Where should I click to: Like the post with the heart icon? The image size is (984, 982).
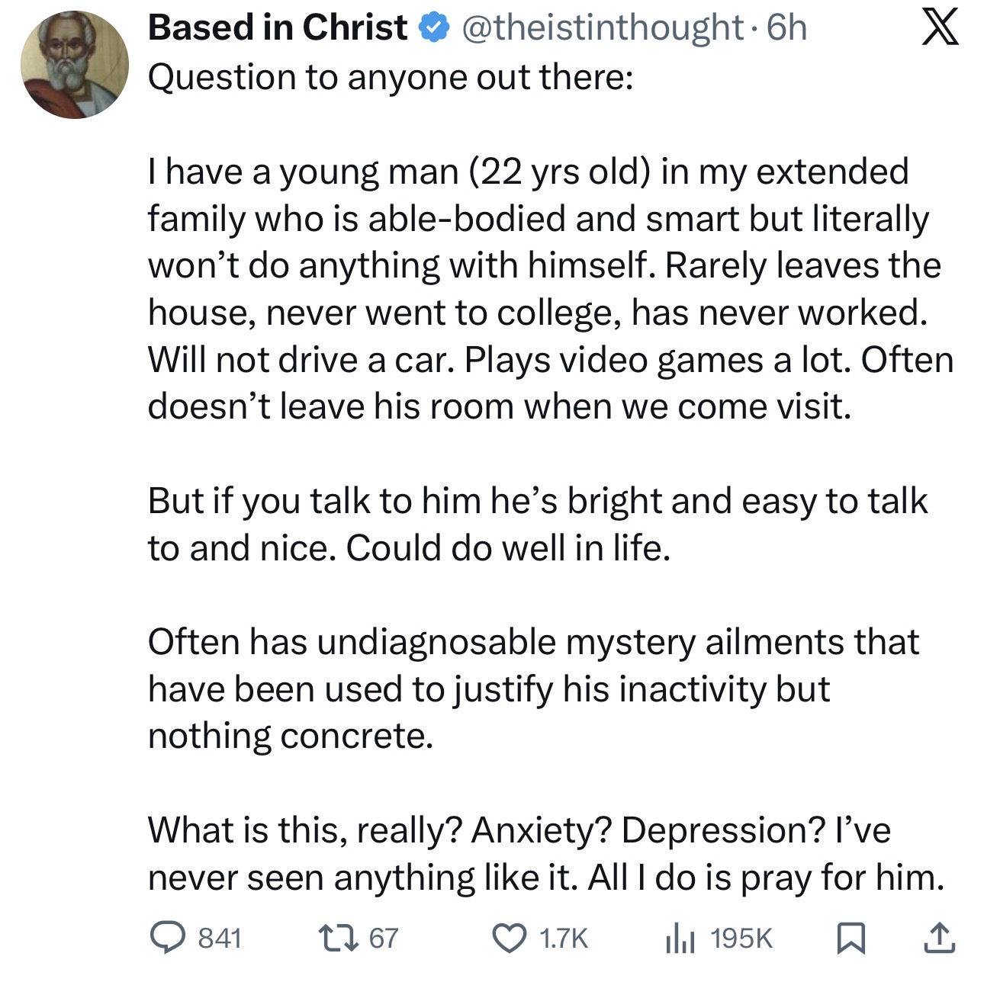[x=509, y=938]
